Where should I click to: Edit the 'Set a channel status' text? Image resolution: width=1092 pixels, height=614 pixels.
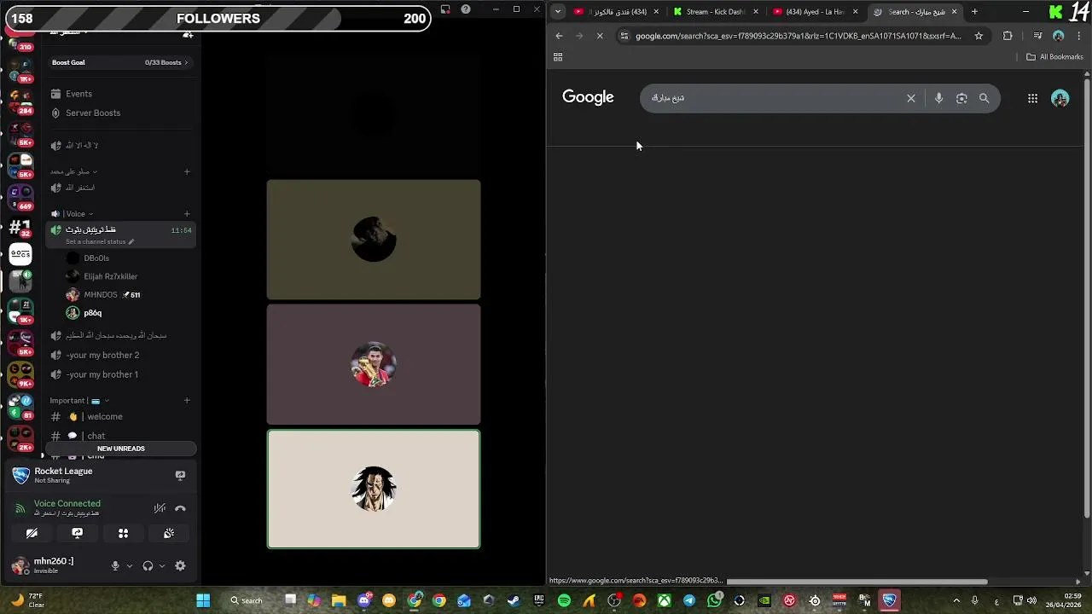[x=99, y=241]
